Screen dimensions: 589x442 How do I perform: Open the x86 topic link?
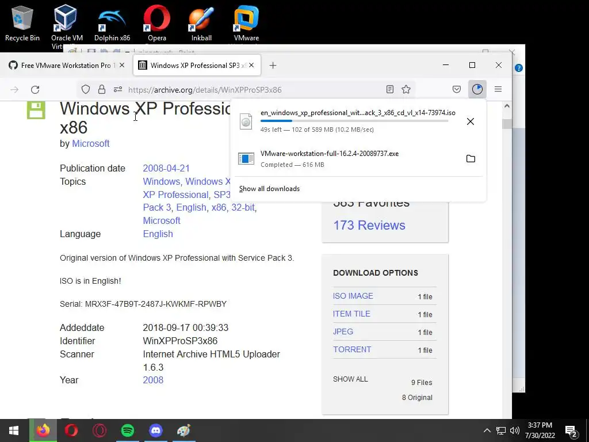point(219,207)
